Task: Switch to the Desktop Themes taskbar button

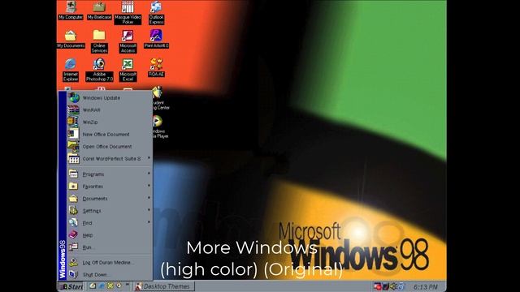Action: point(164,286)
